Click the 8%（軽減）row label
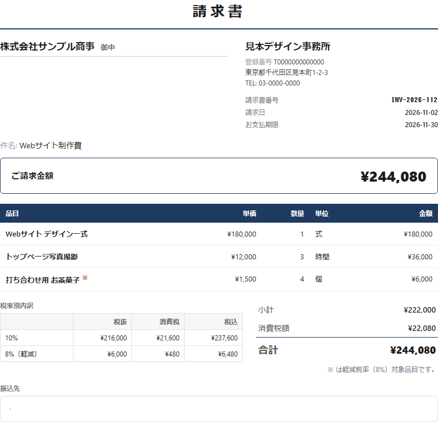This screenshot has width=438, height=422. (21, 354)
